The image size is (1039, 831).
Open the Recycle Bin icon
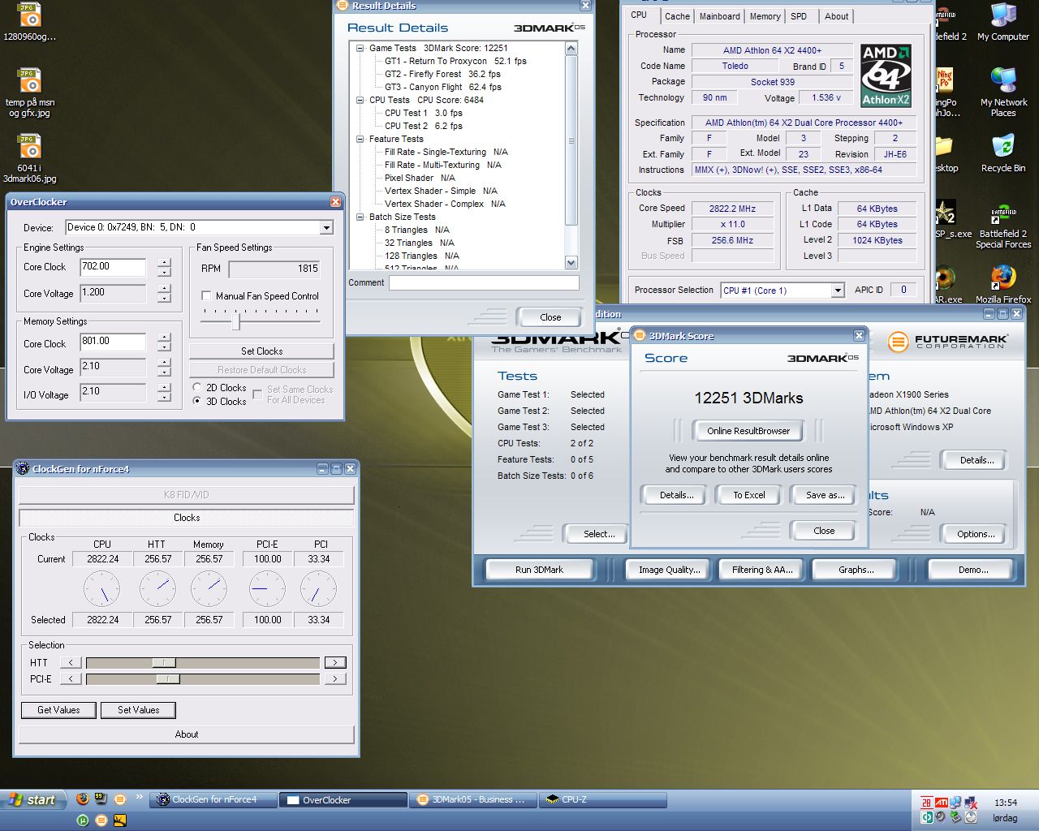pyautogui.click(x=1003, y=153)
